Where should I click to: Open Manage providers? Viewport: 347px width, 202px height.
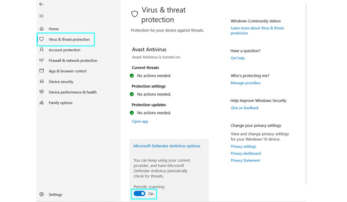[245, 83]
